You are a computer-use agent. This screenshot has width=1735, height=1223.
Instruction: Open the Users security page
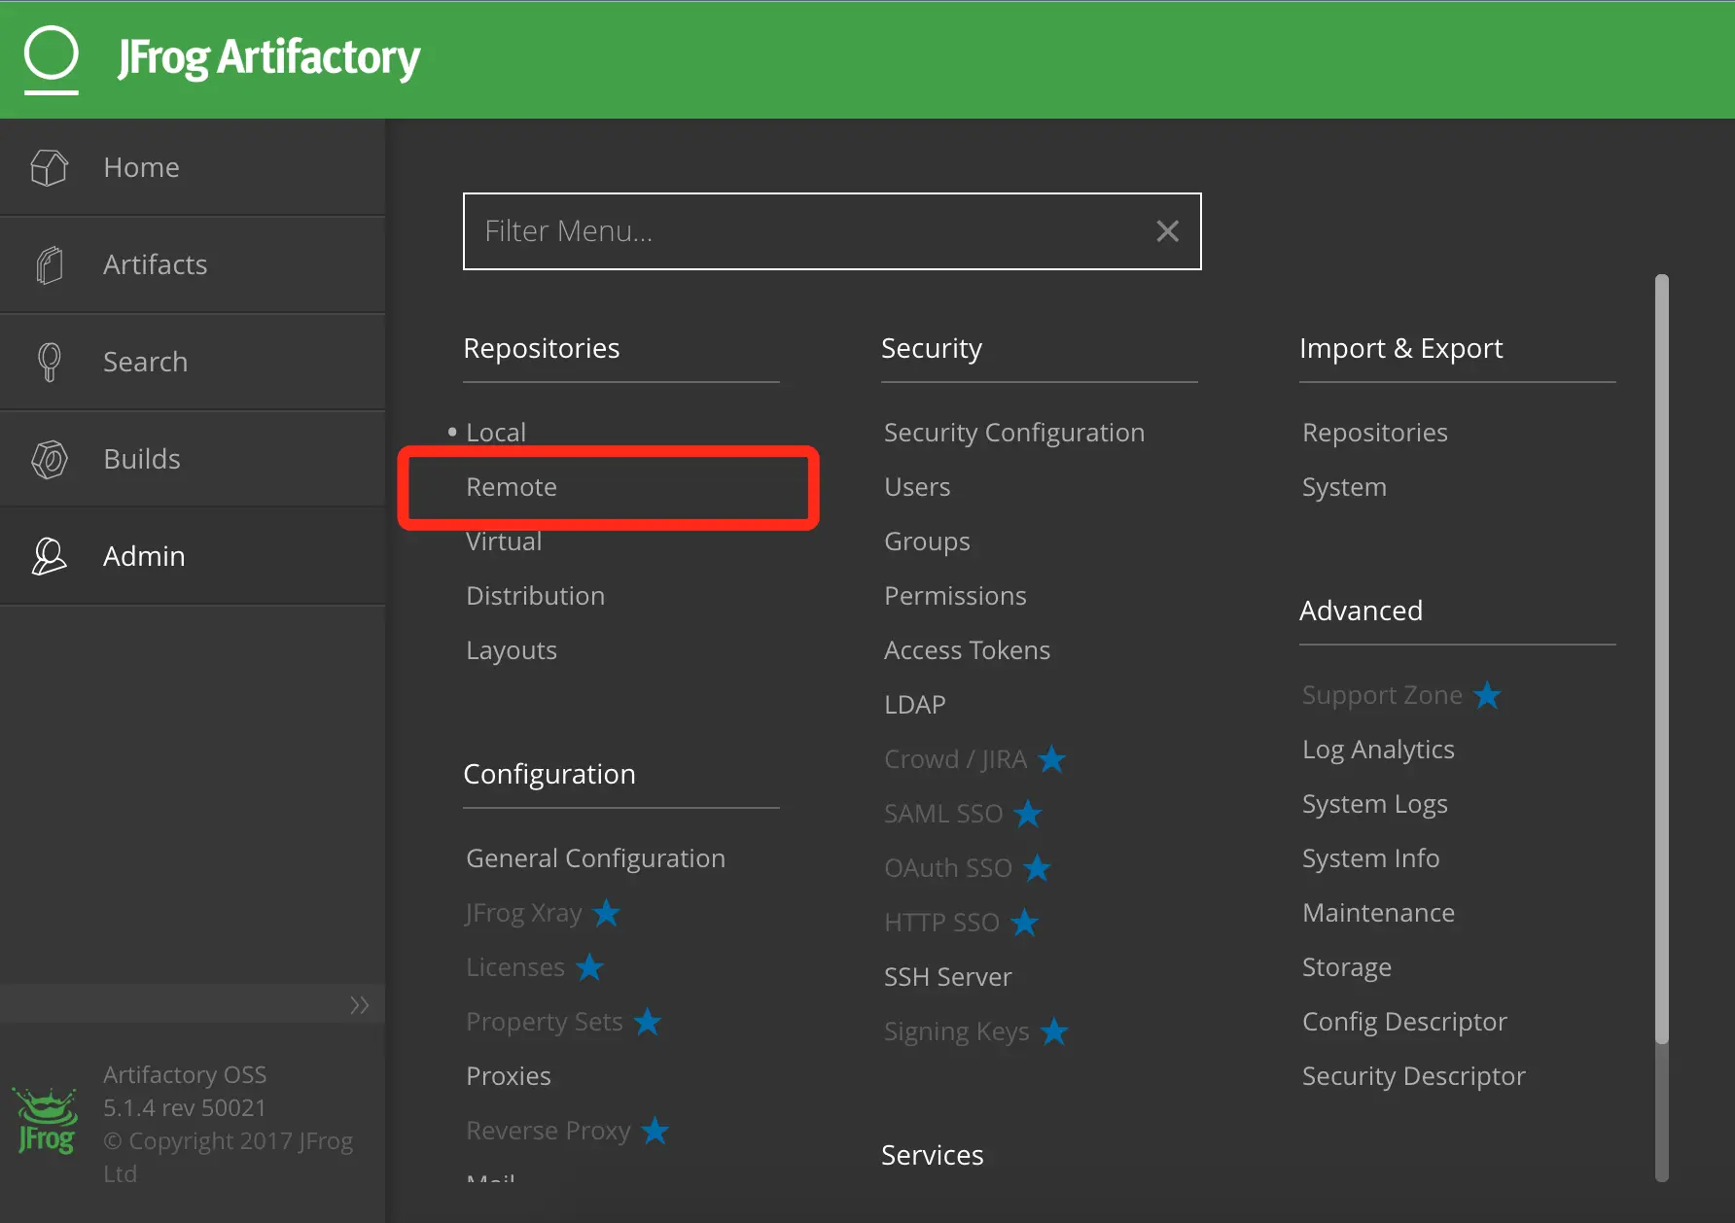click(x=917, y=487)
